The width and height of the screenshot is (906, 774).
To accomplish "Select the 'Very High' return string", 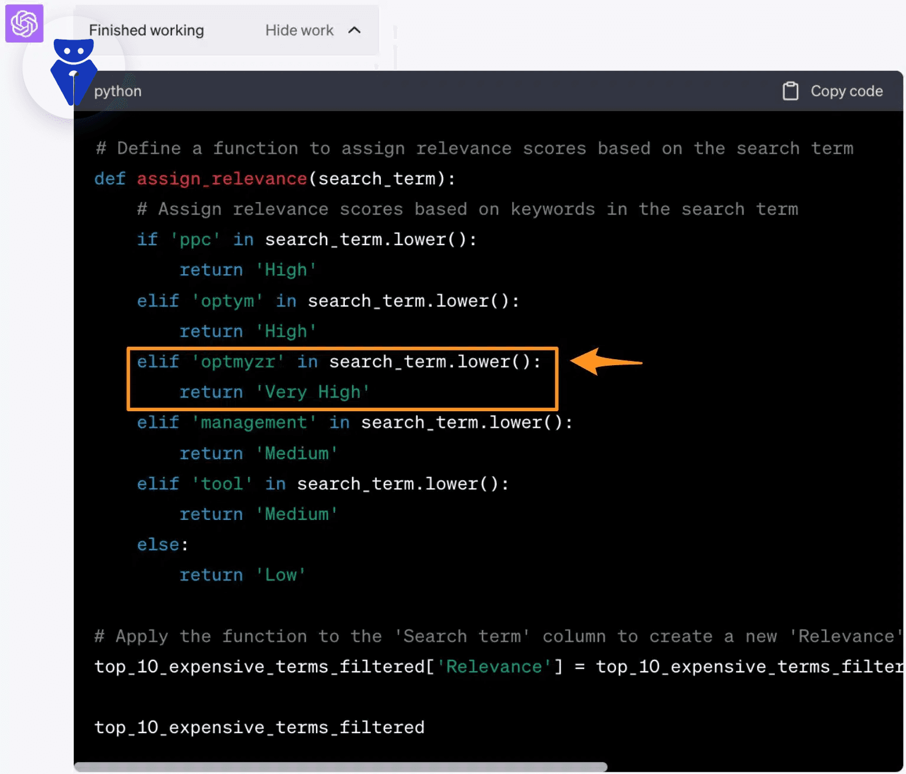I will [x=312, y=392].
